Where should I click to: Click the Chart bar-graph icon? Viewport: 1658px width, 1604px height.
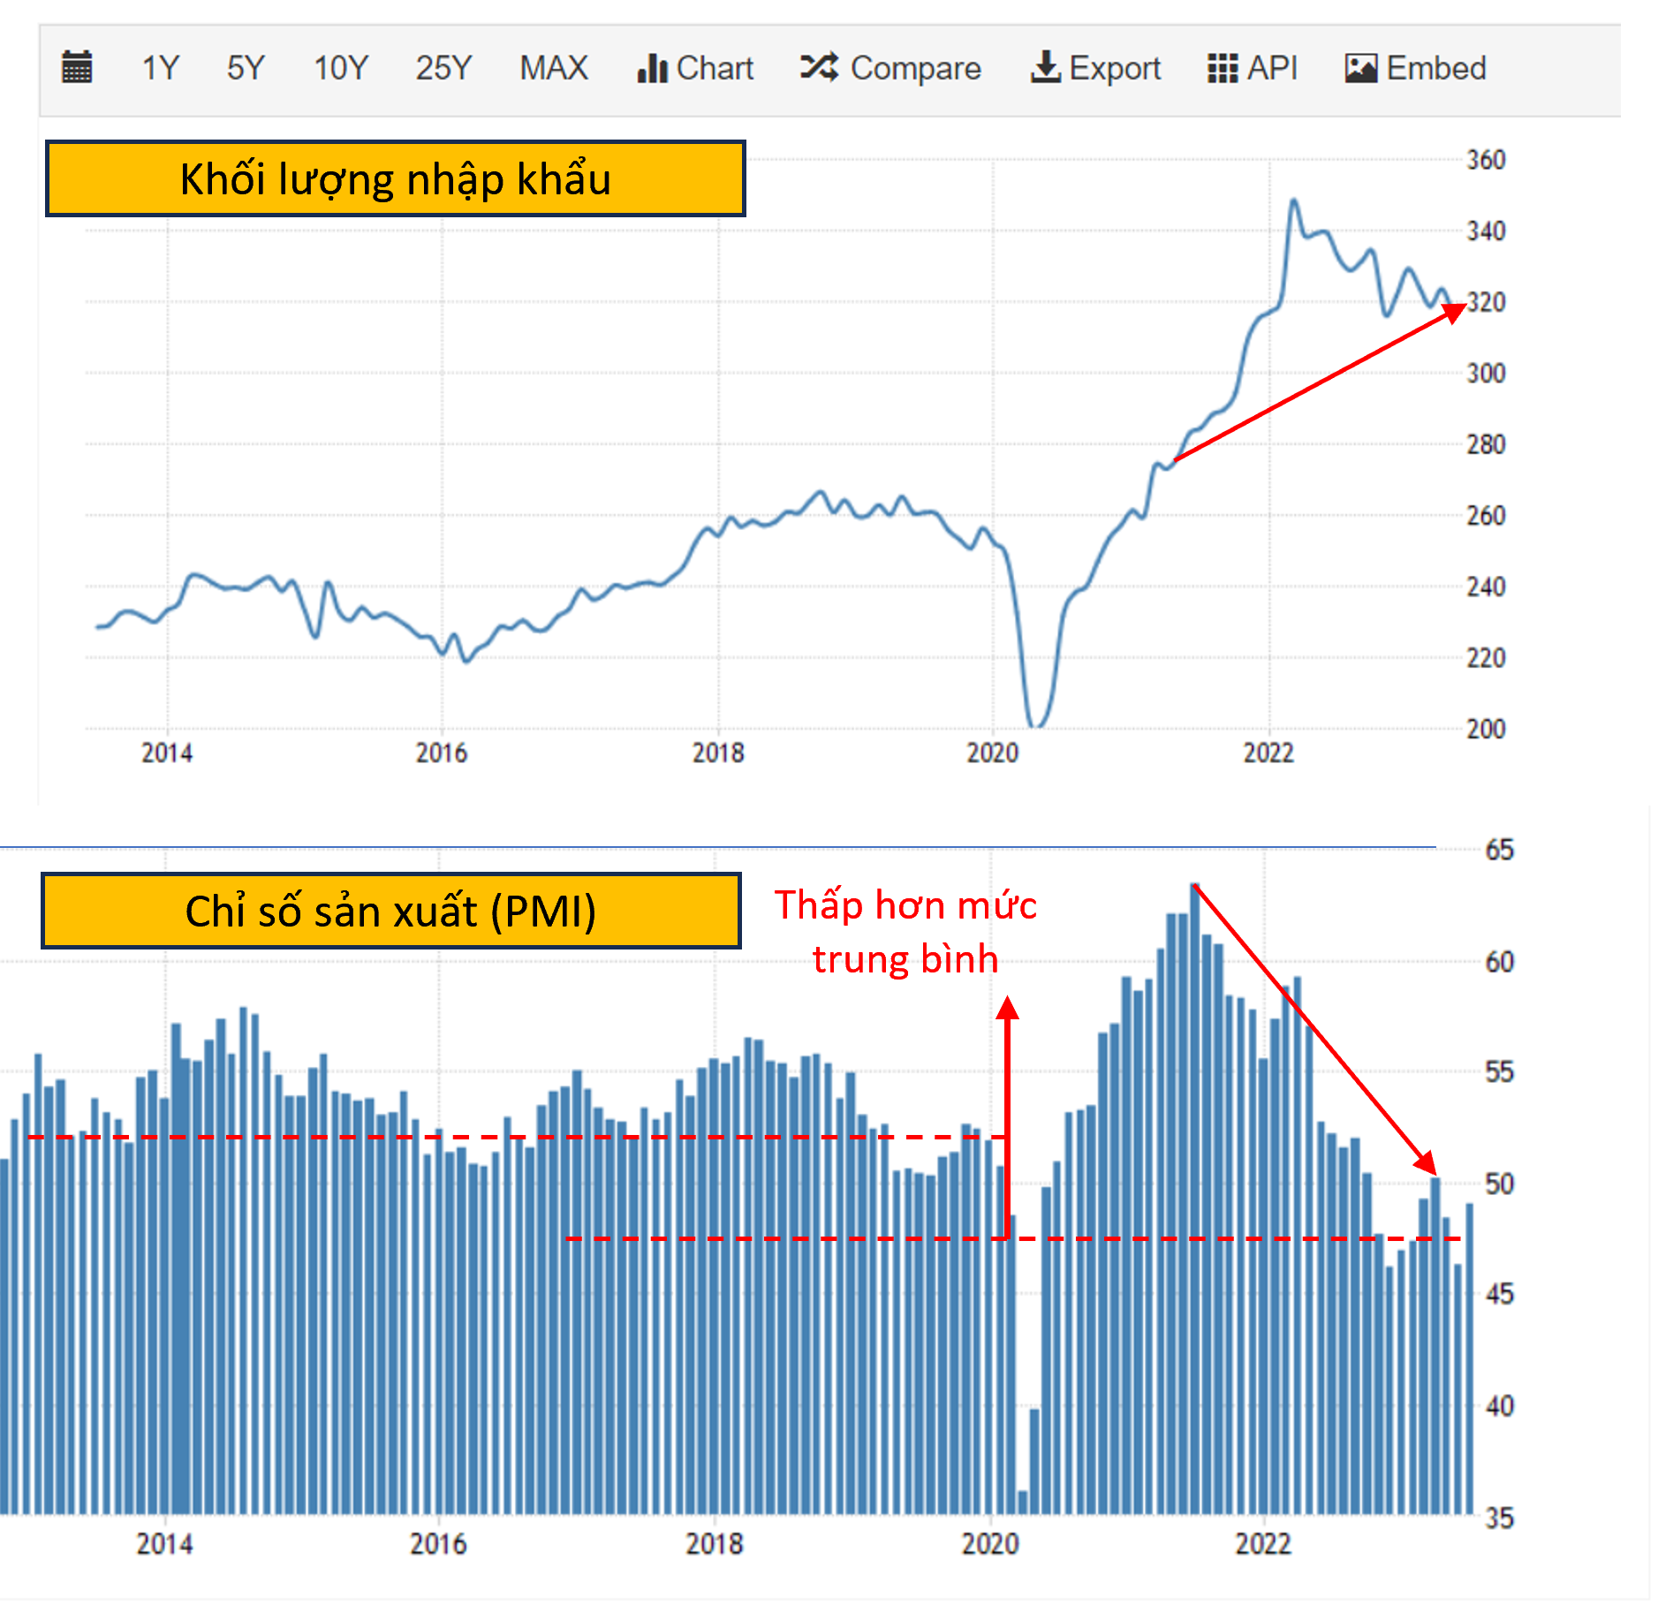click(x=651, y=68)
